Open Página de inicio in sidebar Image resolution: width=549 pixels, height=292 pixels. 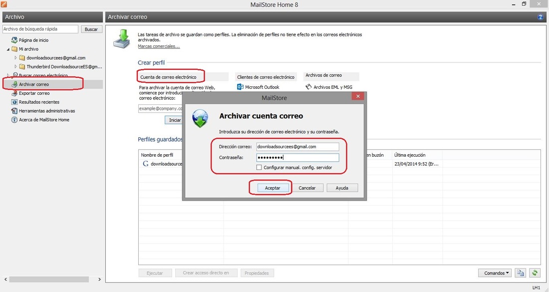coord(33,40)
